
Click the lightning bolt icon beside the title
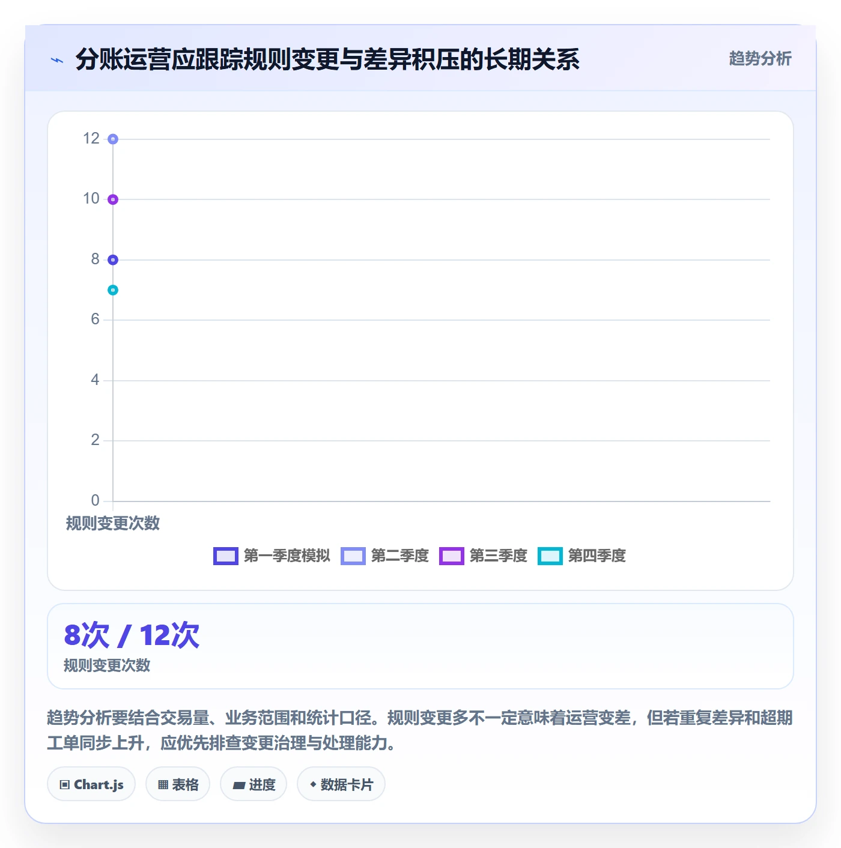click(x=57, y=60)
